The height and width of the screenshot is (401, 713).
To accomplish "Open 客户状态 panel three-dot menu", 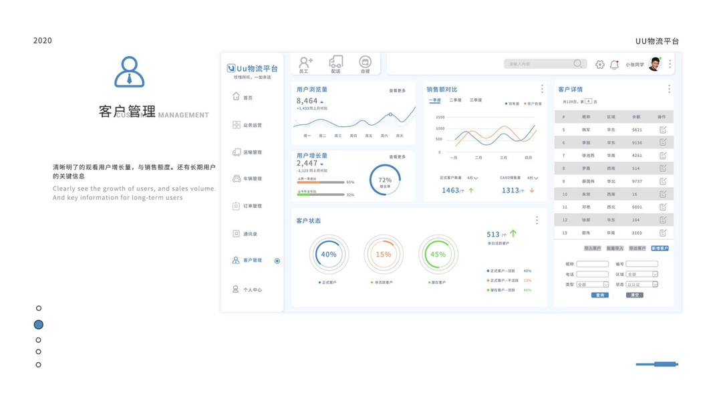I will [537, 220].
